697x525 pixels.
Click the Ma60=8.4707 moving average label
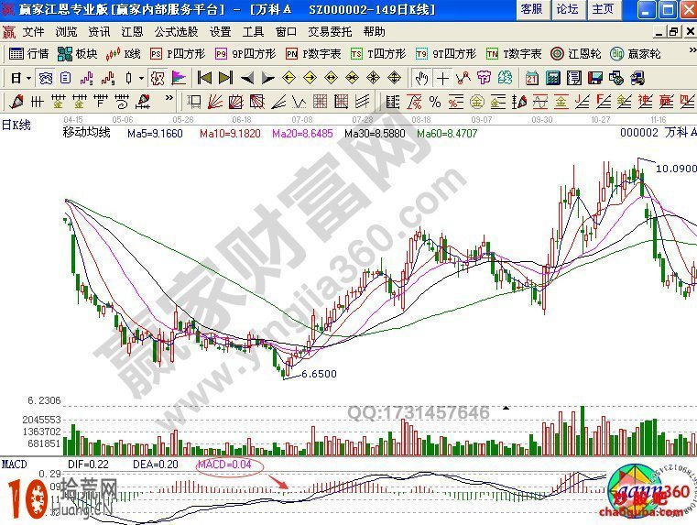[447, 134]
